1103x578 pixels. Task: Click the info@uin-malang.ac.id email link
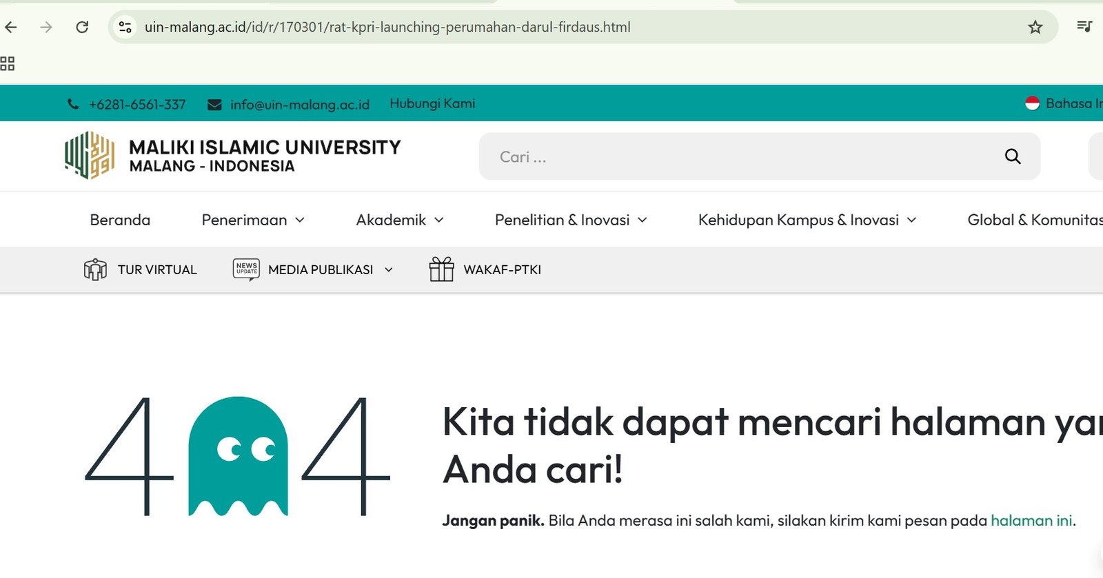(x=300, y=105)
